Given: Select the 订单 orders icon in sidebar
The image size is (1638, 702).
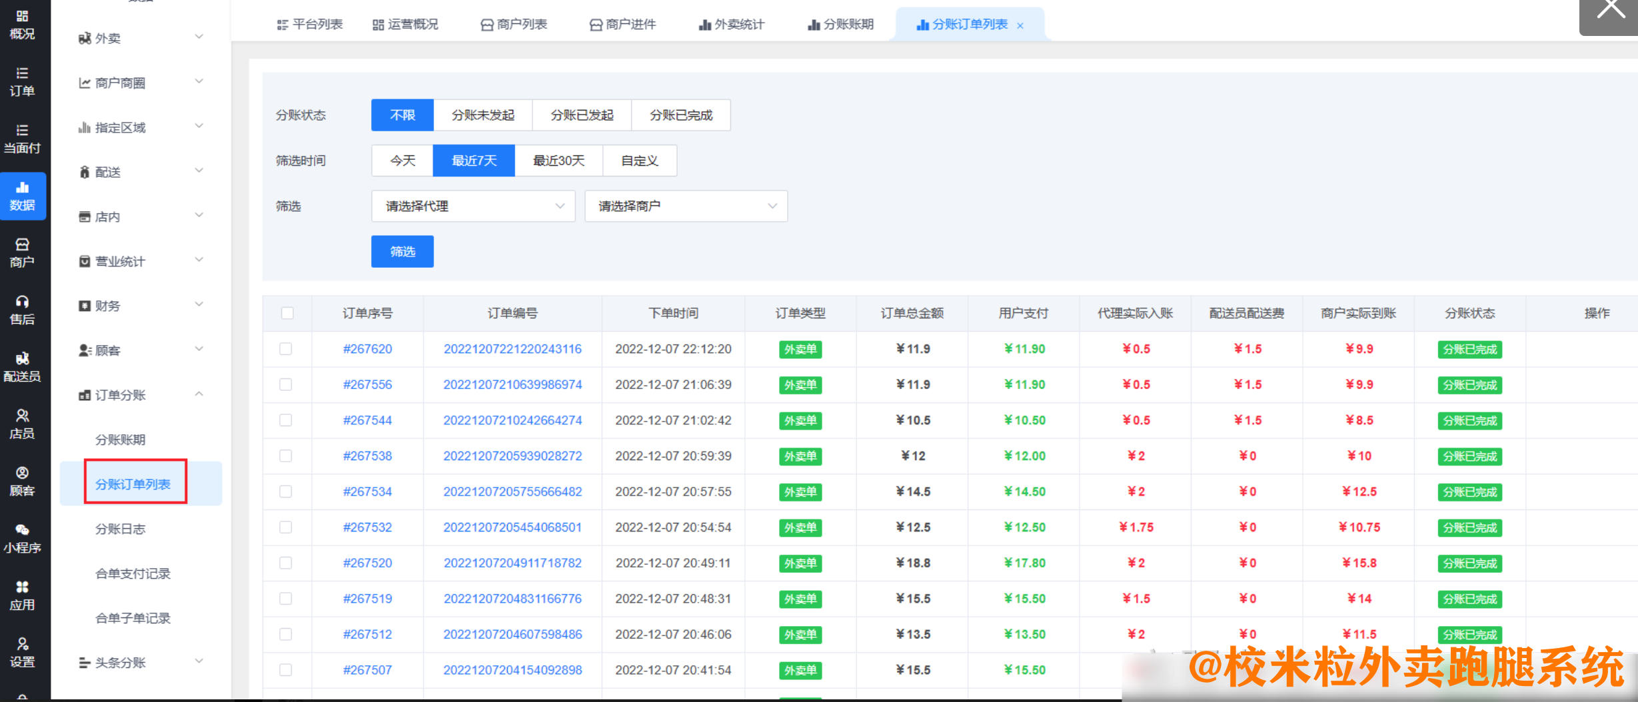Looking at the screenshot, I should tap(23, 82).
